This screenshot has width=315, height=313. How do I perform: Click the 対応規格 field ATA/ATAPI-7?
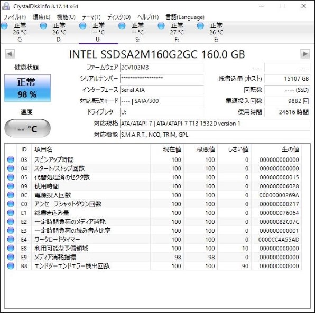[x=215, y=124]
